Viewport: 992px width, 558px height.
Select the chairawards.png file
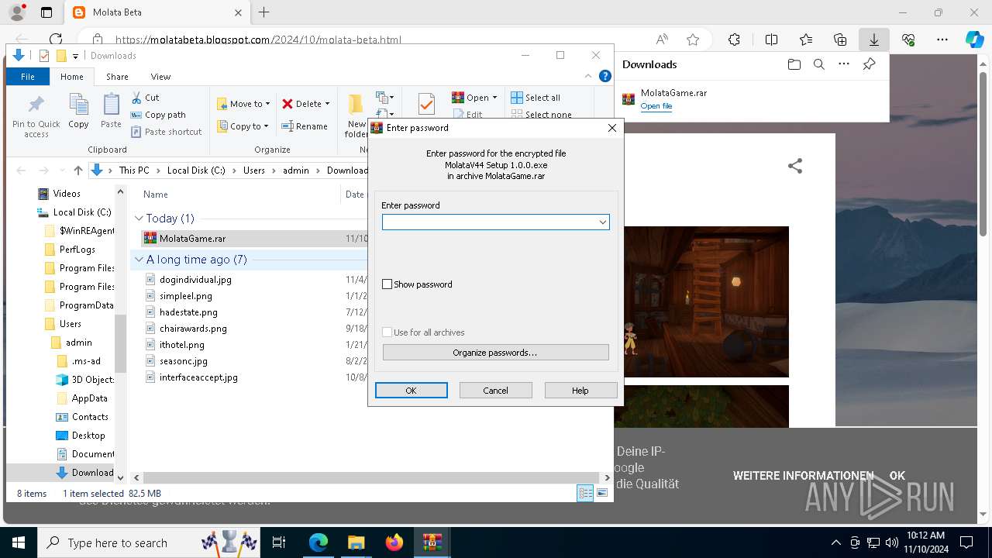coord(193,329)
